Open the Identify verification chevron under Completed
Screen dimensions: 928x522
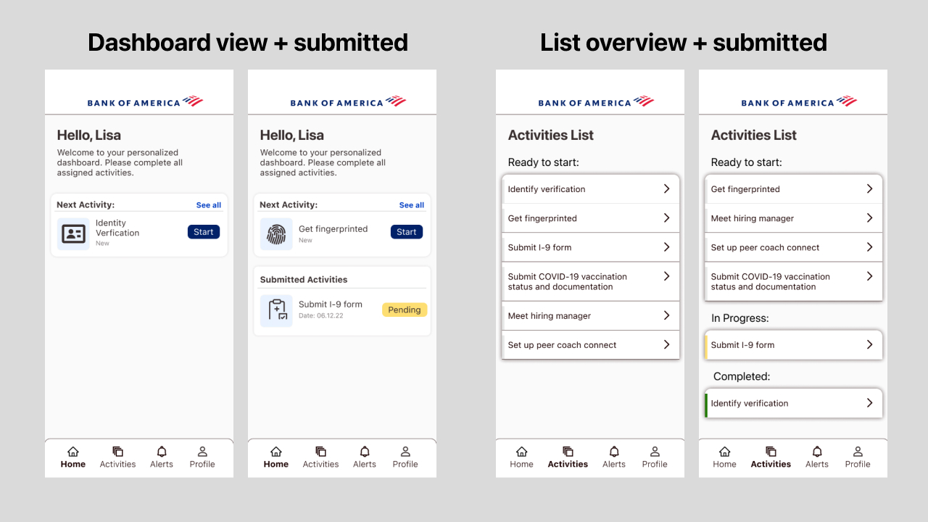pyautogui.click(x=869, y=403)
